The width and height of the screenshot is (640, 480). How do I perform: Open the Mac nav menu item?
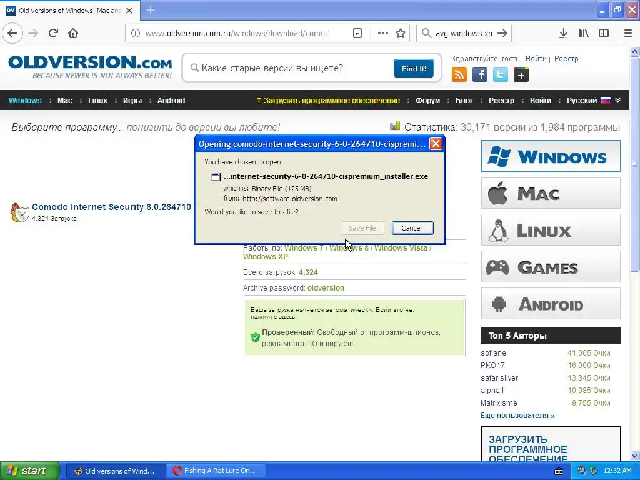tap(65, 101)
